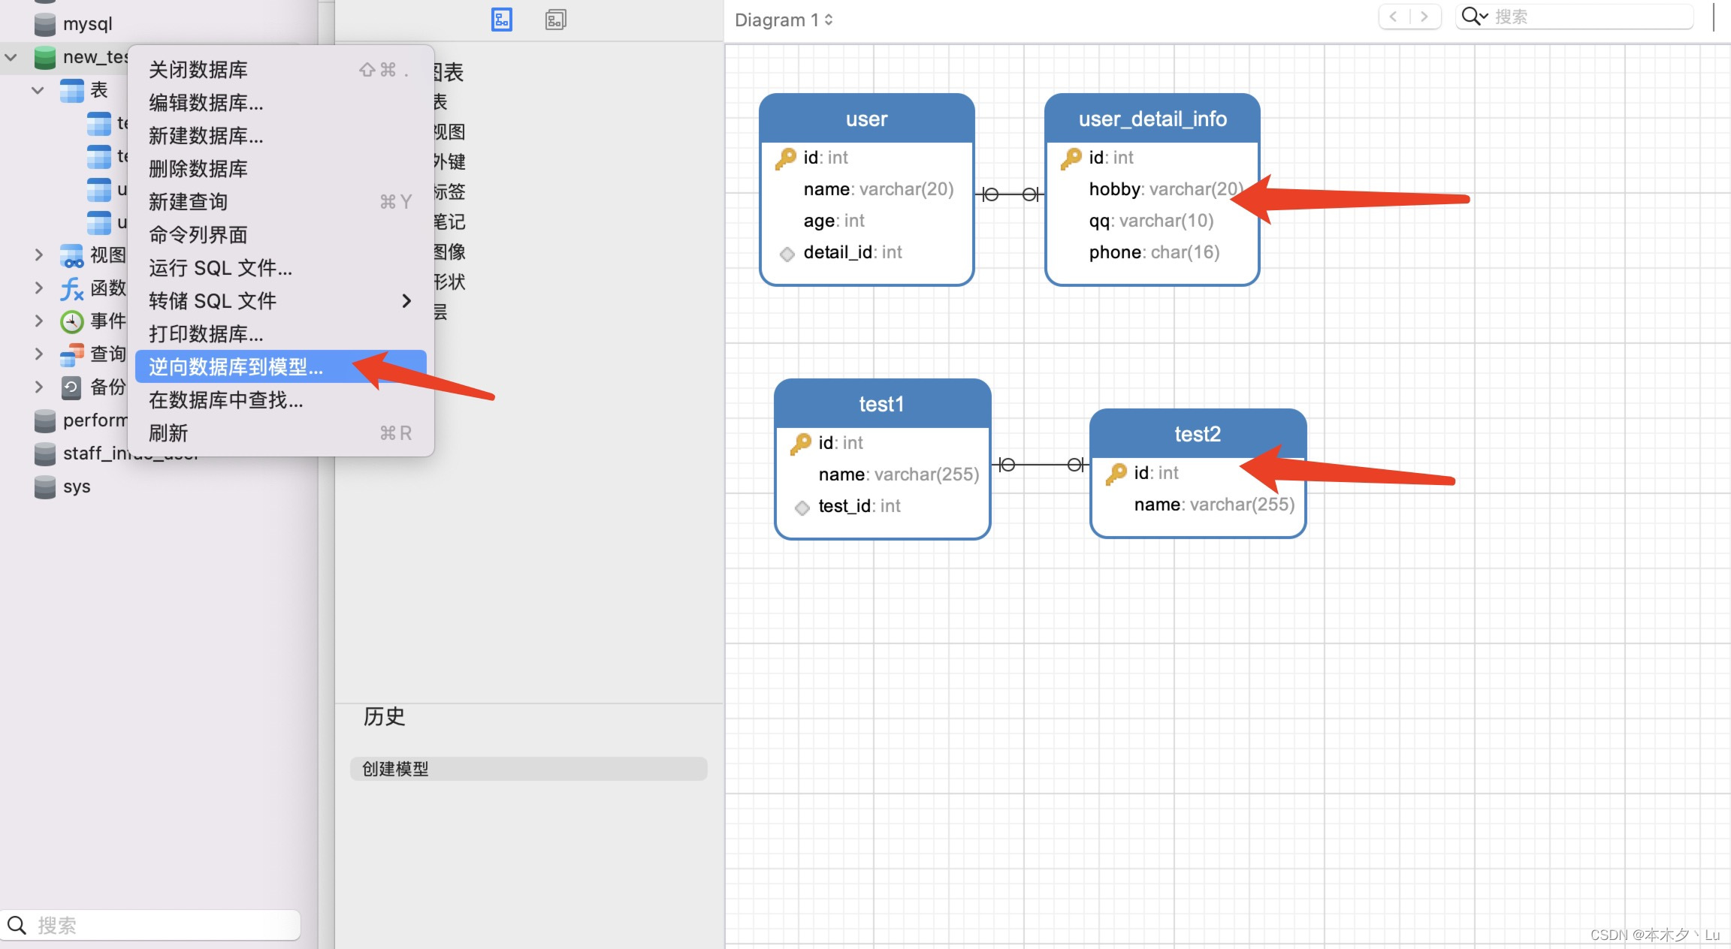Choose 刷新 from context menu
The height and width of the screenshot is (949, 1731).
point(281,433)
